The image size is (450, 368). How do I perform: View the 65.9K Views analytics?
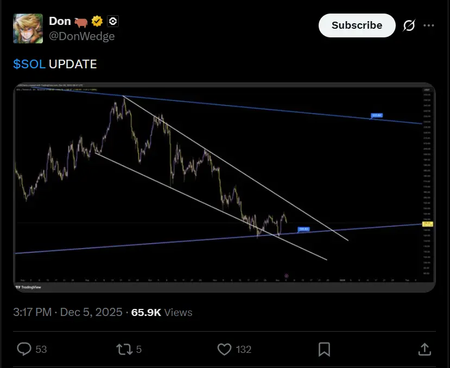(162, 312)
